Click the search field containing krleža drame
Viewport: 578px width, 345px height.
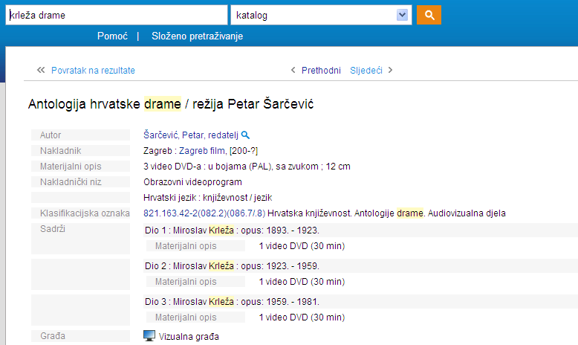[x=116, y=15]
